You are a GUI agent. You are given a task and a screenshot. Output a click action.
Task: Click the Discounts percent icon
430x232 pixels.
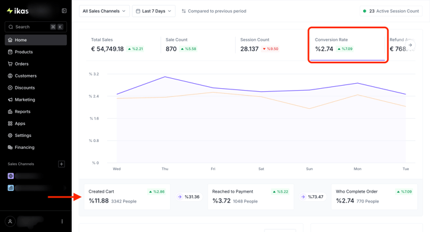tap(10, 88)
